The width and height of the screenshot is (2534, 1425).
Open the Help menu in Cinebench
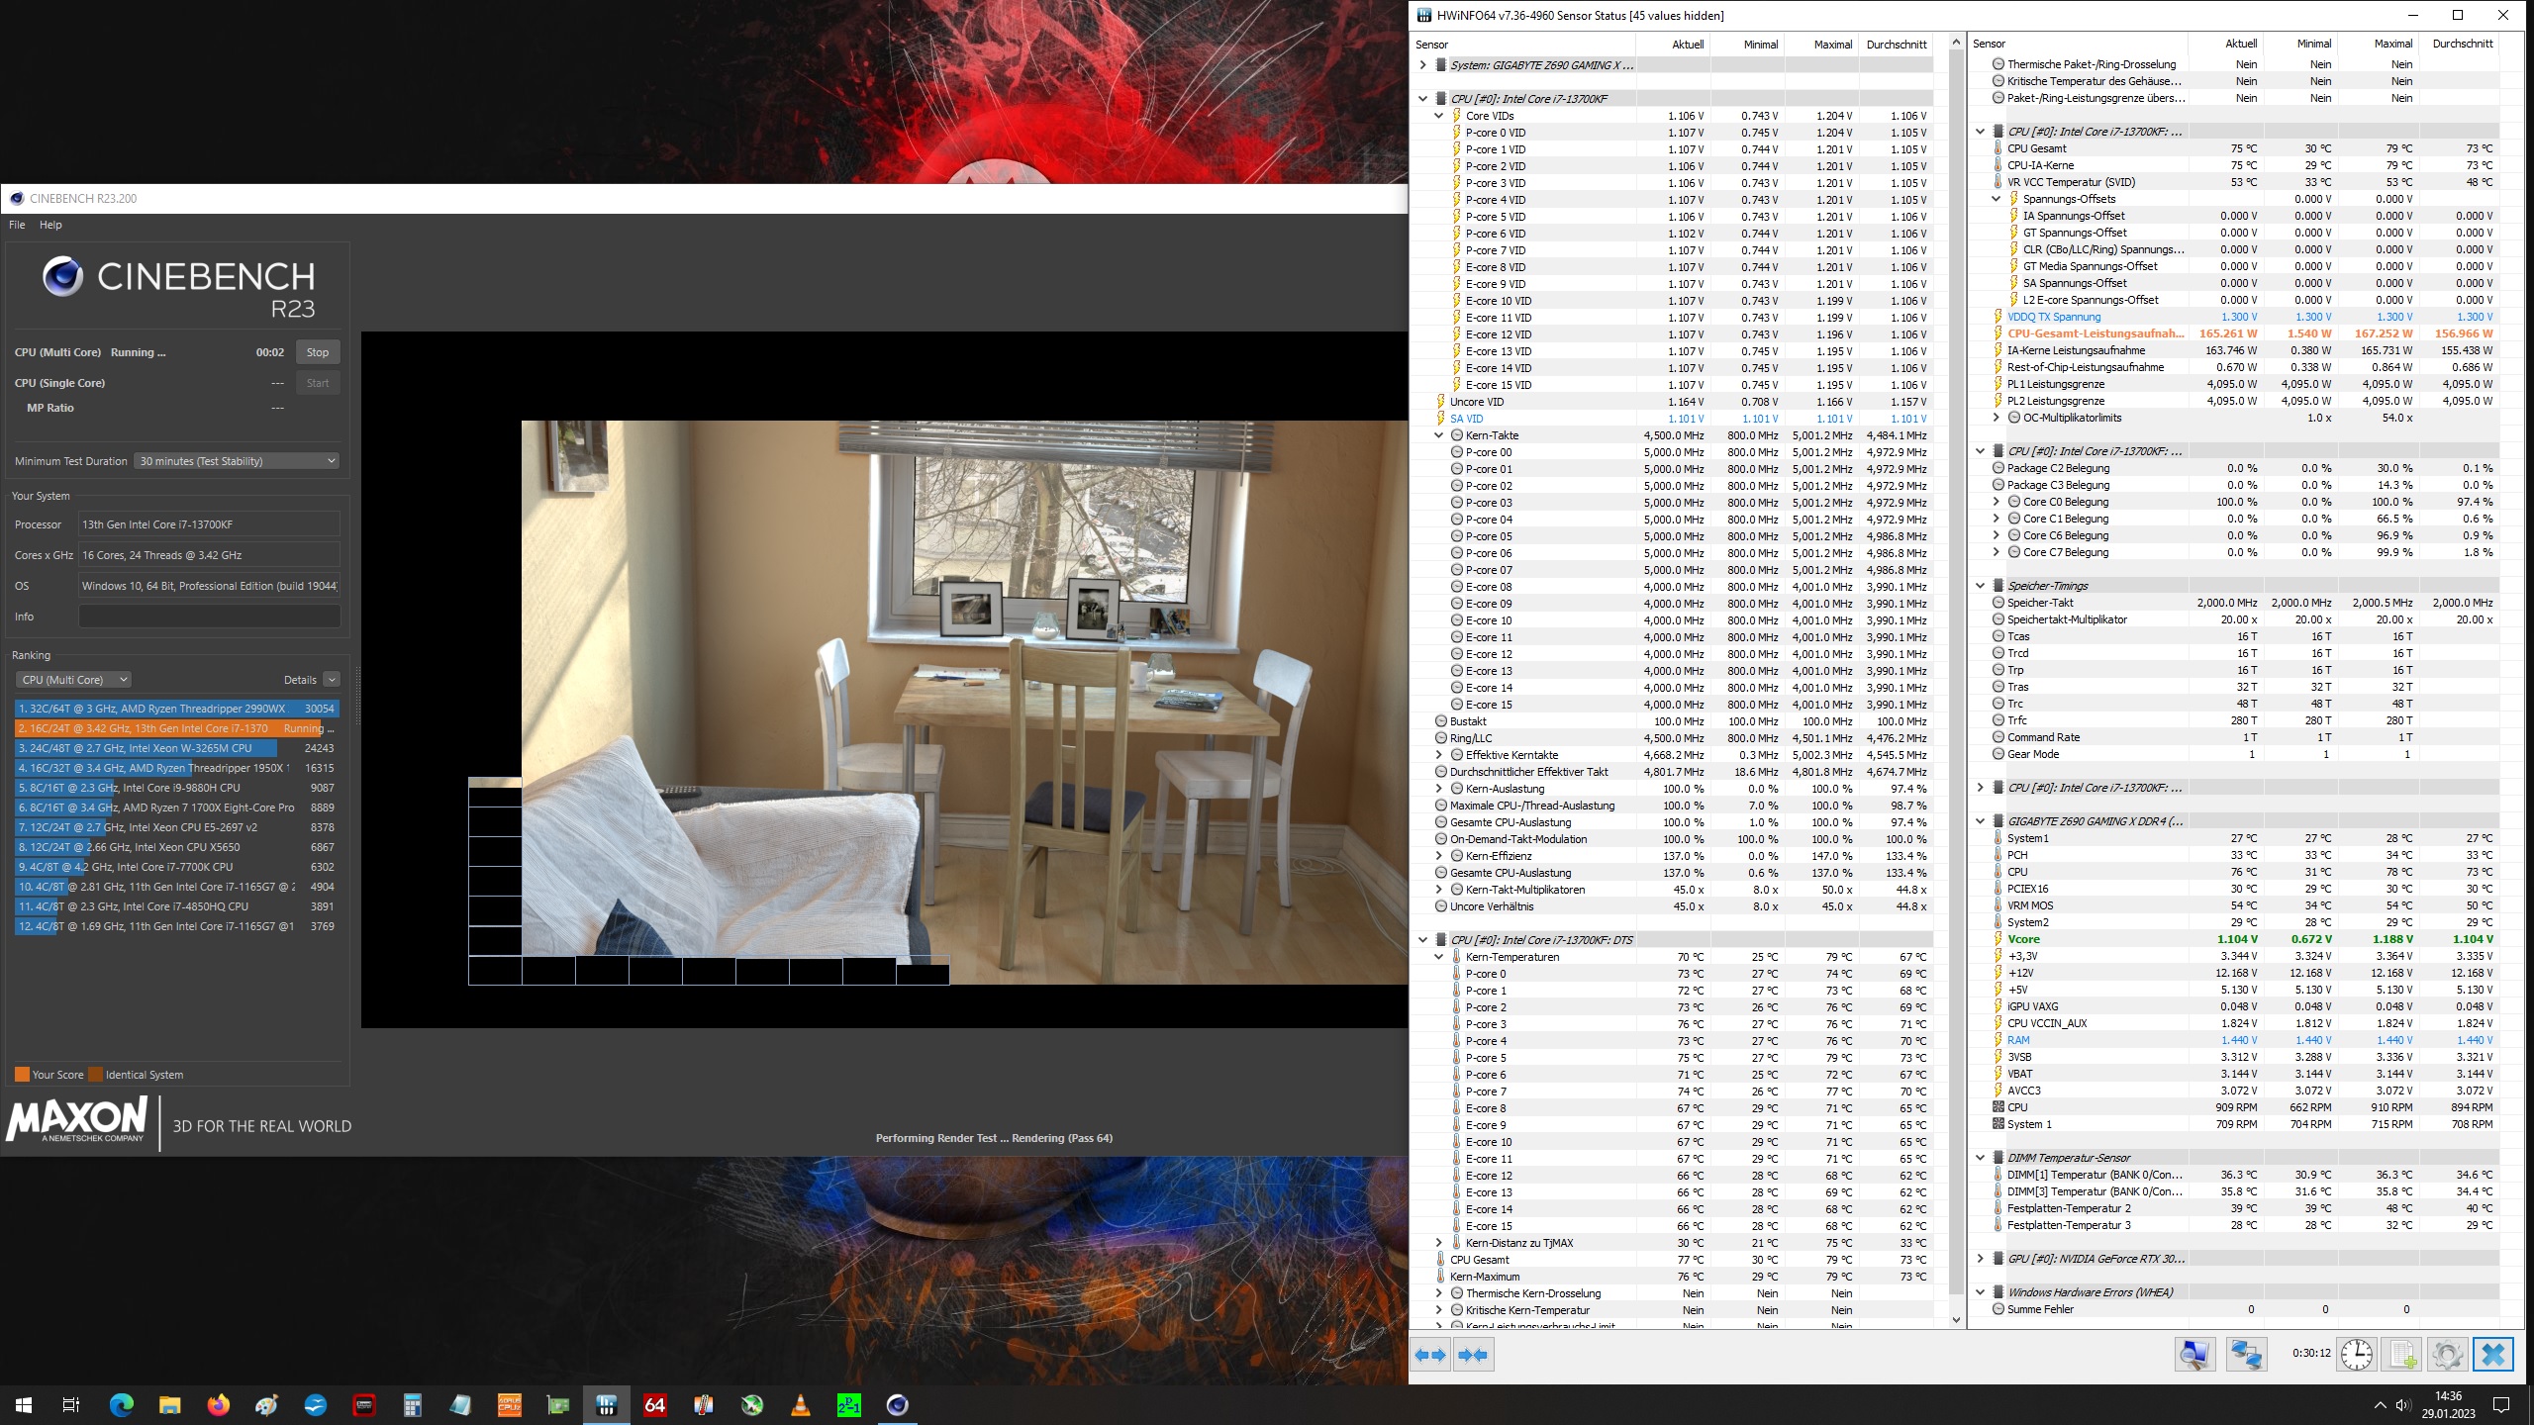pyautogui.click(x=49, y=225)
